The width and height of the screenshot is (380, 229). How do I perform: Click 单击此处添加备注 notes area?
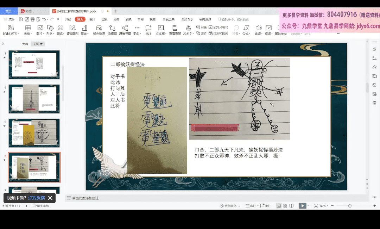85,198
